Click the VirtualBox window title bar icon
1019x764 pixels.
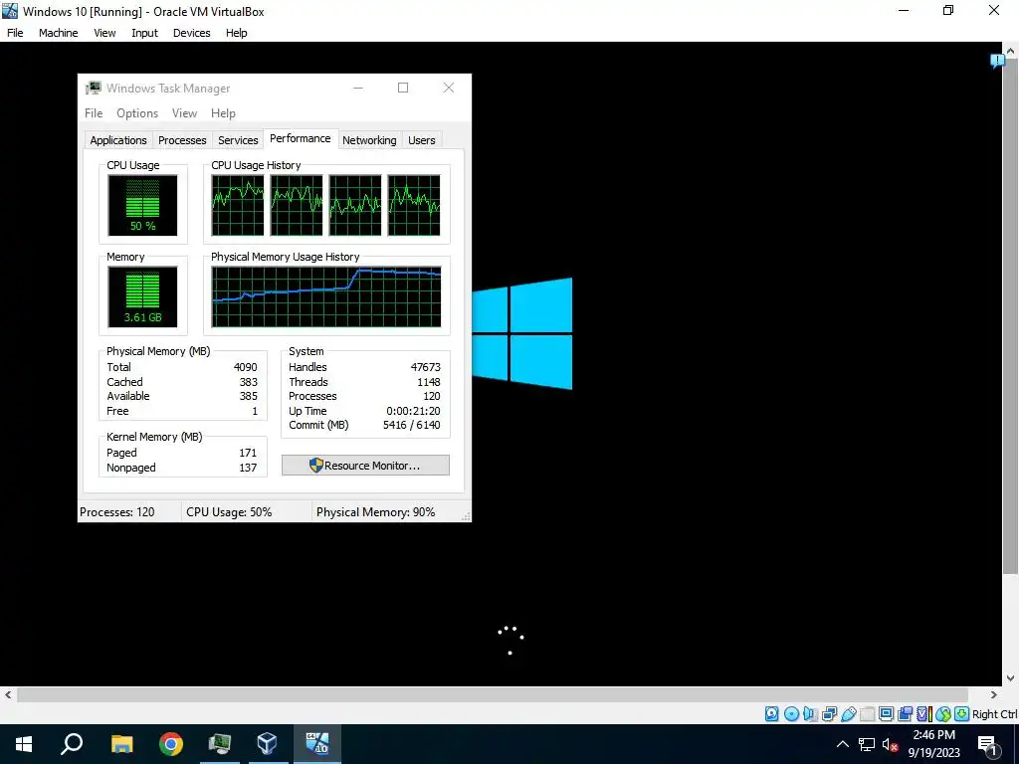coord(10,11)
